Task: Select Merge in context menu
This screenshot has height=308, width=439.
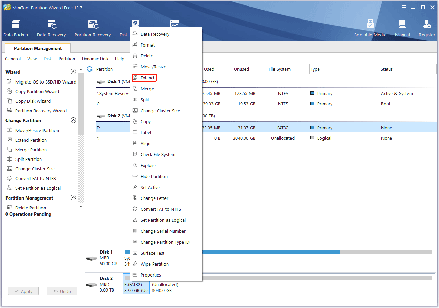Action: [x=166, y=89]
